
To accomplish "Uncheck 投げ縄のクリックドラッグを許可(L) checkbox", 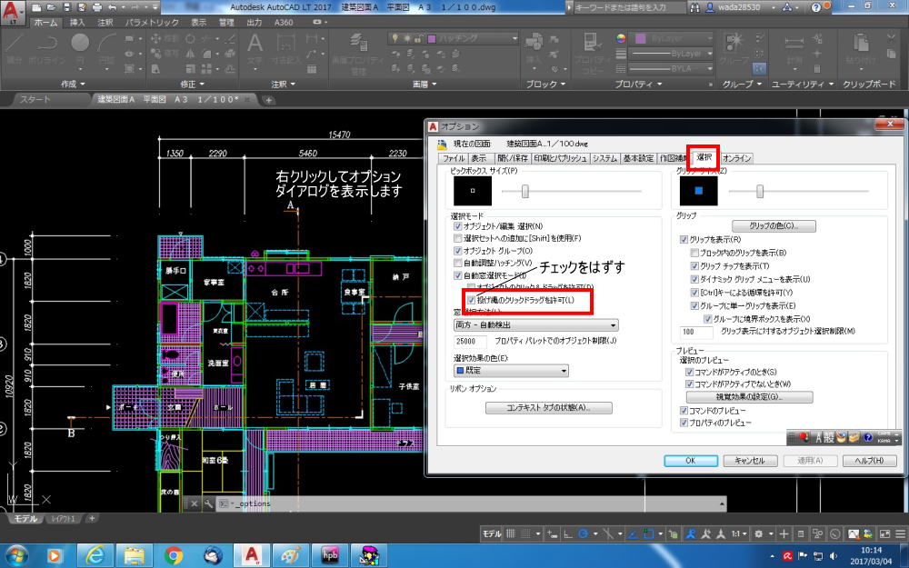I will [x=471, y=300].
